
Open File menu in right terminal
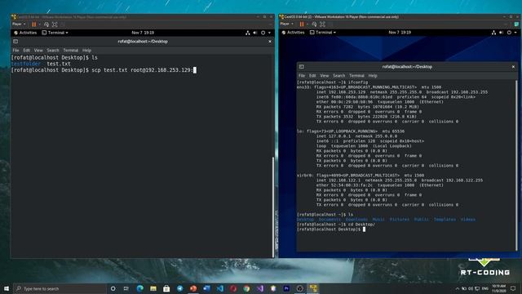point(302,76)
